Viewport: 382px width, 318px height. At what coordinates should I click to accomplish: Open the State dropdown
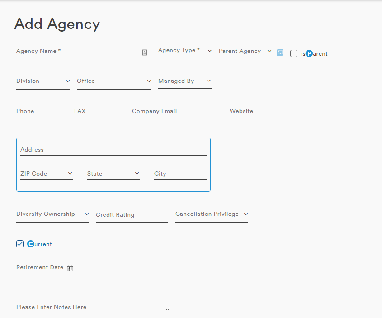[x=113, y=174]
